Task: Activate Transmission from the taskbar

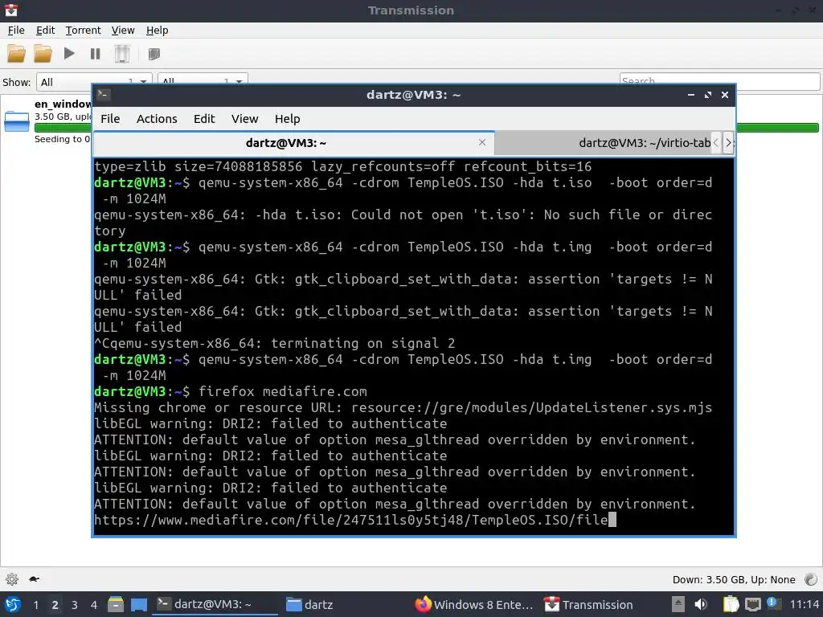Action: 588,604
